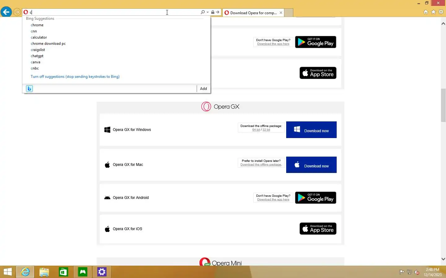Click Turn off suggestions link
The width and height of the screenshot is (446, 278).
75,77
